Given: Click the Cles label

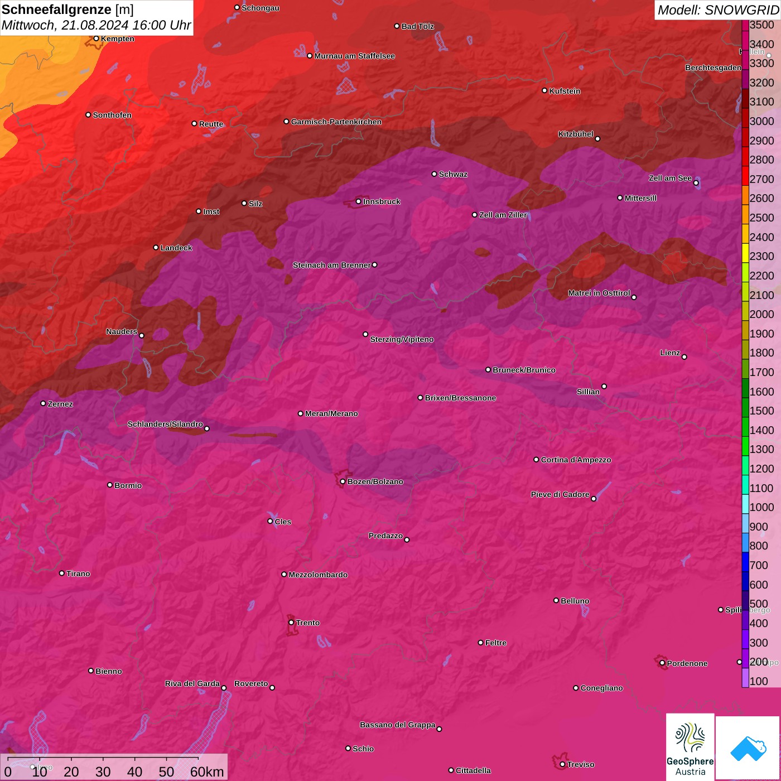Looking at the screenshot, I should click(283, 522).
